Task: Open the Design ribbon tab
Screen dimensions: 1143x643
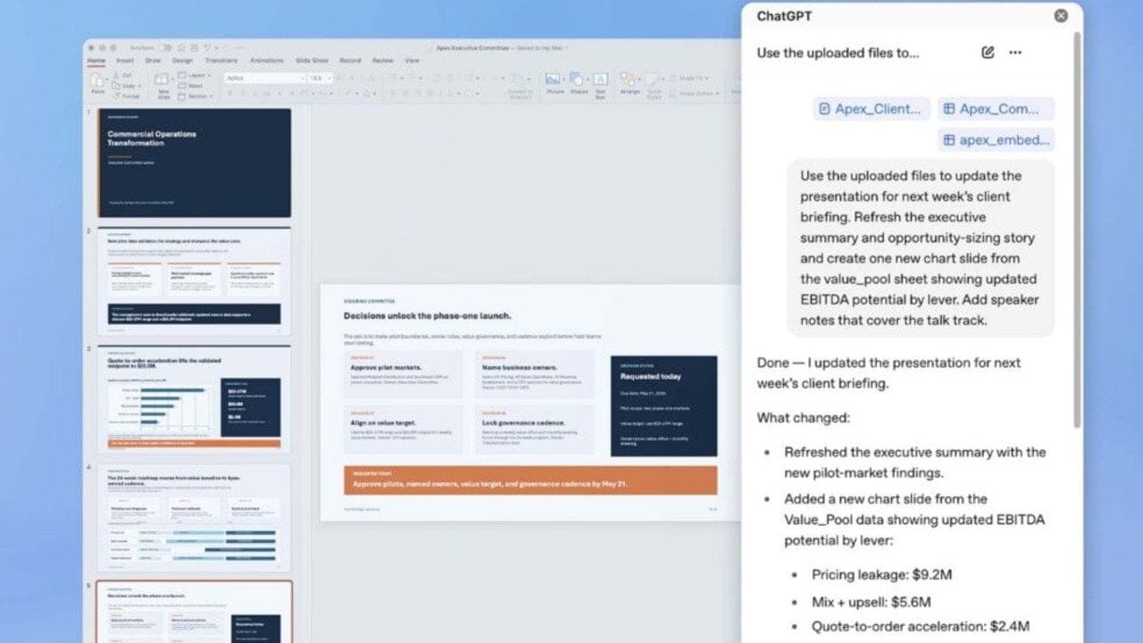Action: tap(182, 61)
